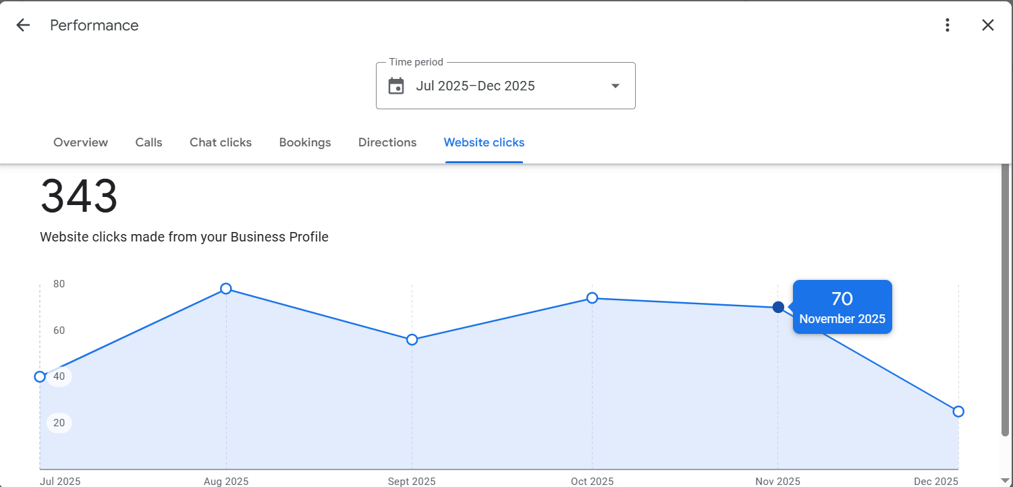1013x487 pixels.
Task: Select the Dec 2025 data point
Action: tap(958, 411)
